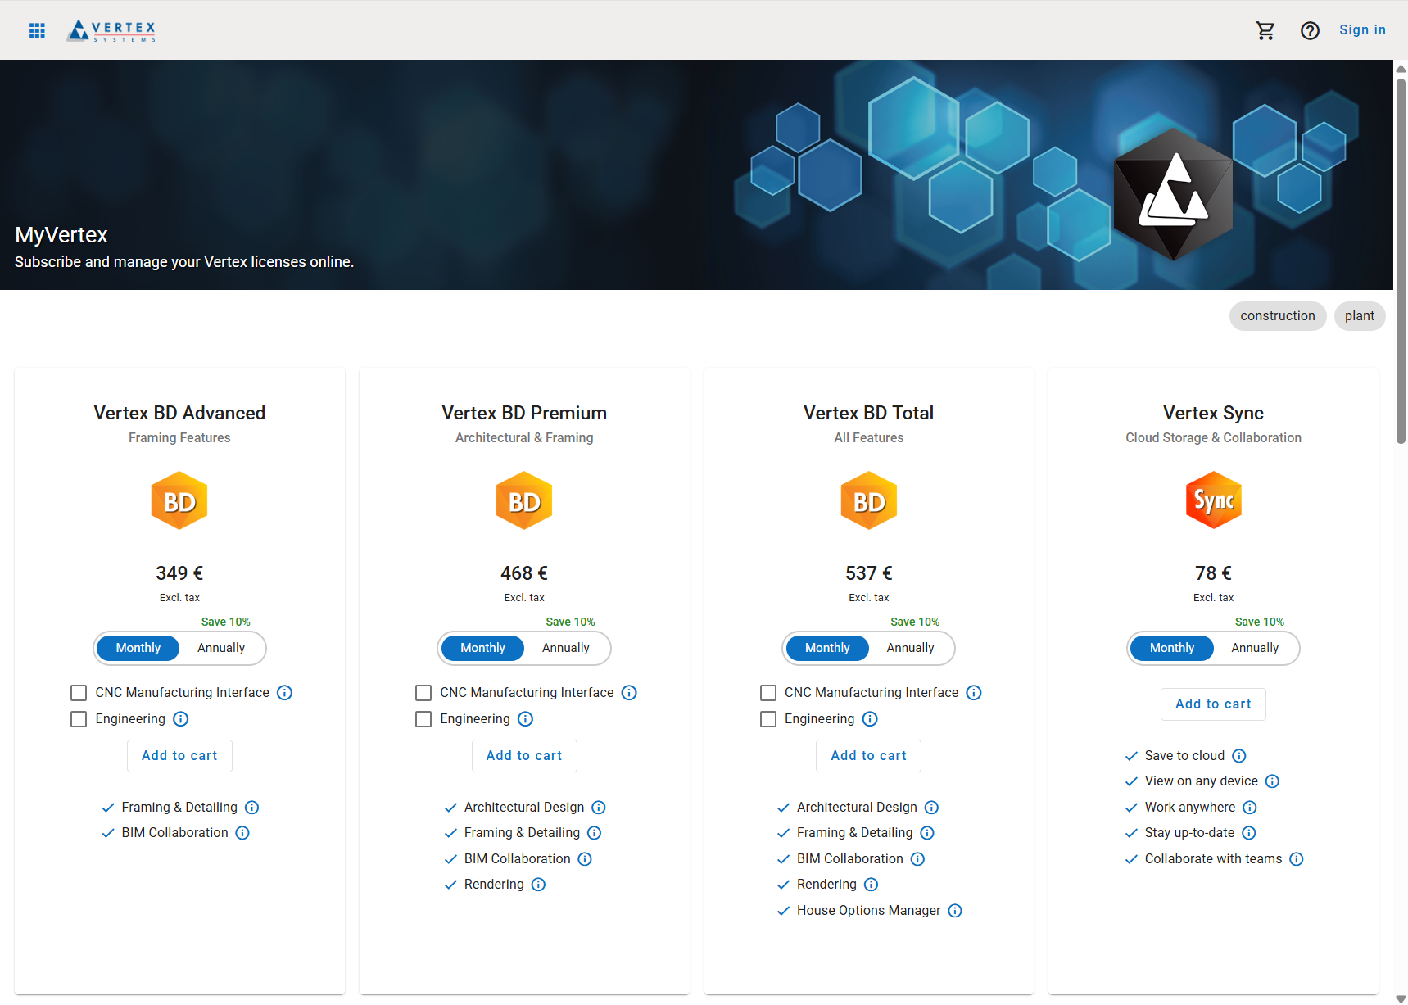Select Annually billing for Vertex Sync
1408x1005 pixels.
tap(1254, 648)
